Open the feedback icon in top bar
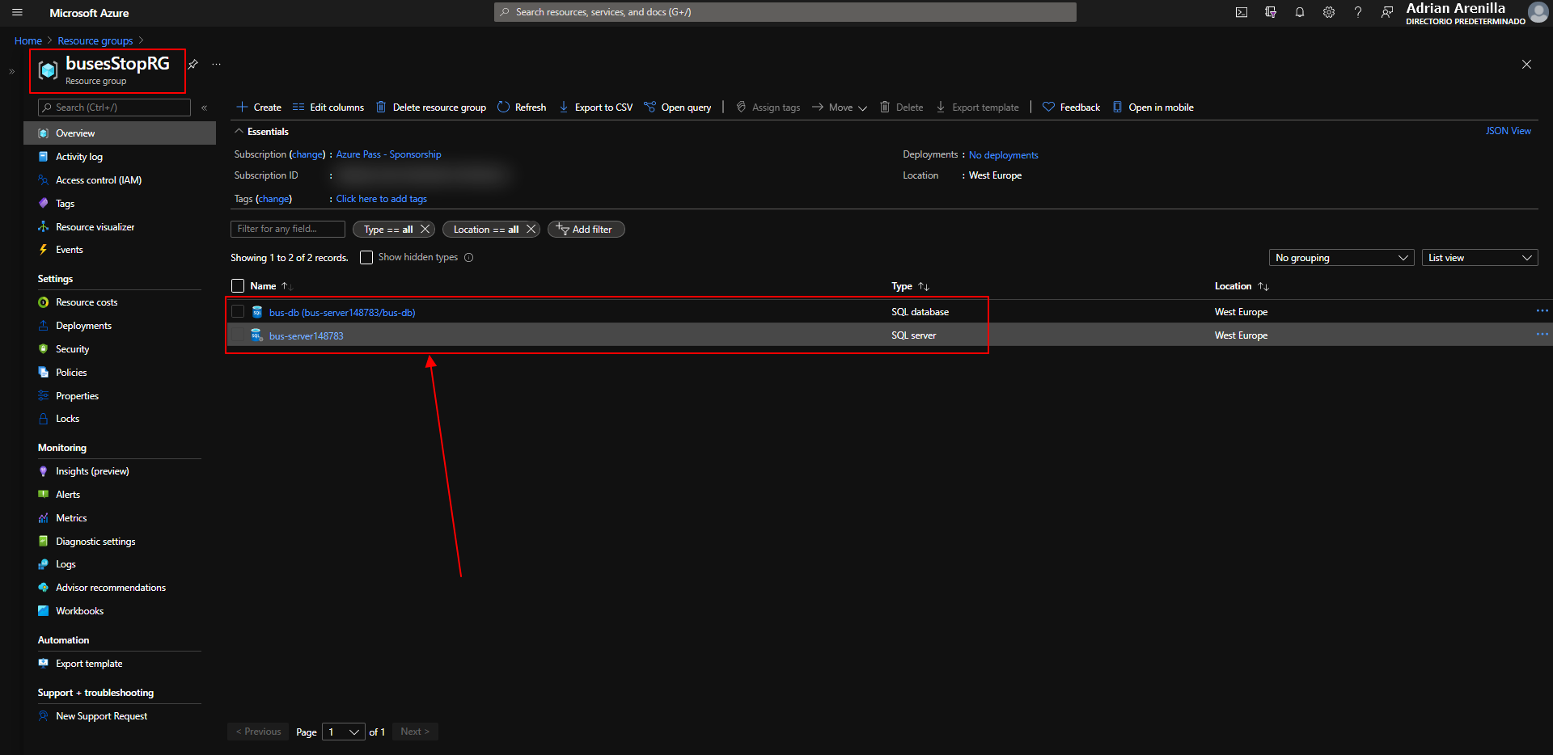1553x755 pixels. (x=1387, y=12)
